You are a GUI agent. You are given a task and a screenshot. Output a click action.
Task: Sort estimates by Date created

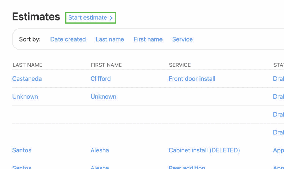point(68,39)
